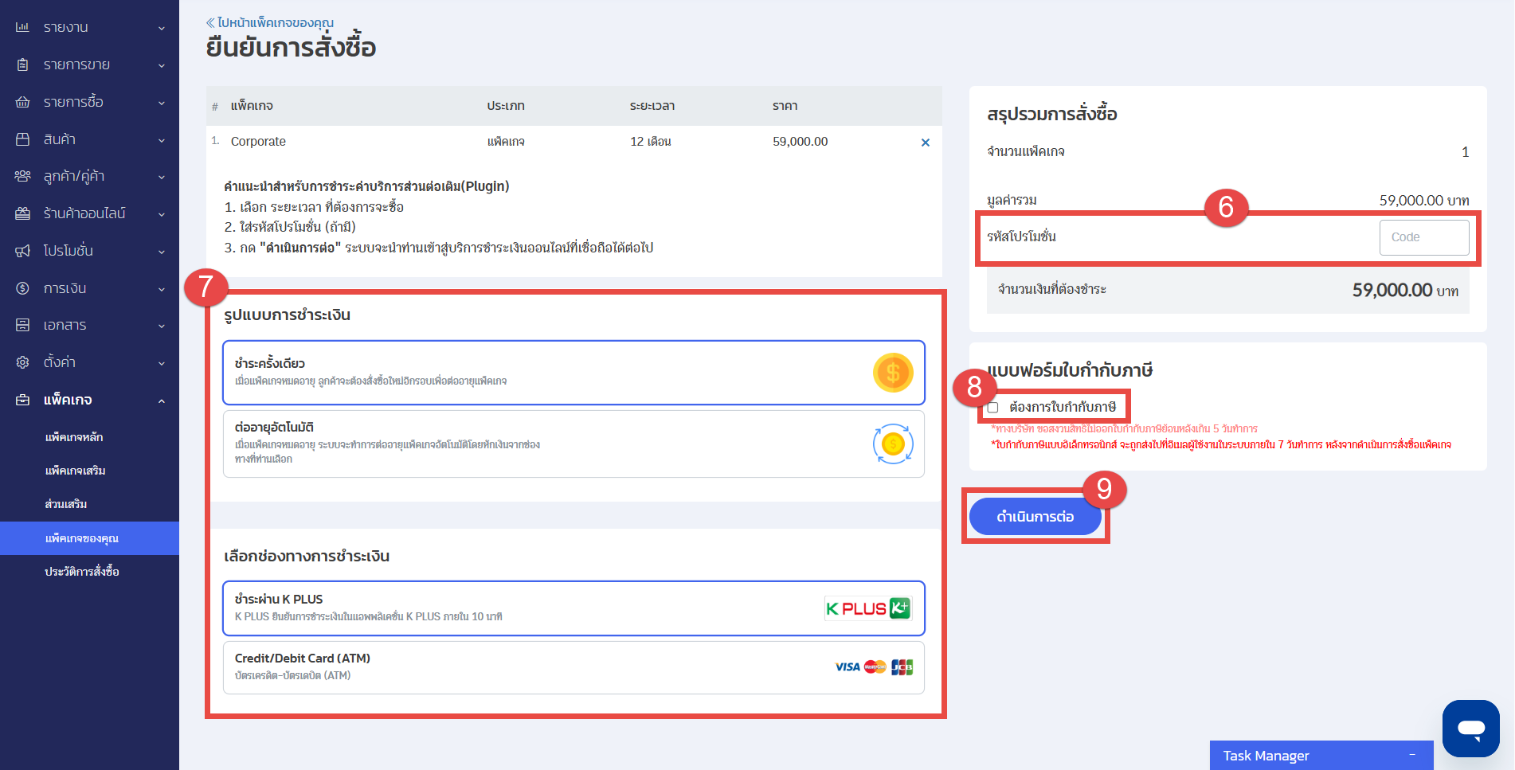
Task: Open ประวัติการสั่งซื้อ order history menu item
Action: pos(82,572)
